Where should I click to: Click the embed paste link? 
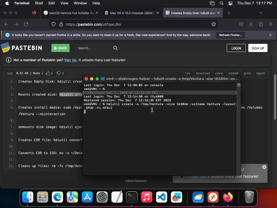233,73
